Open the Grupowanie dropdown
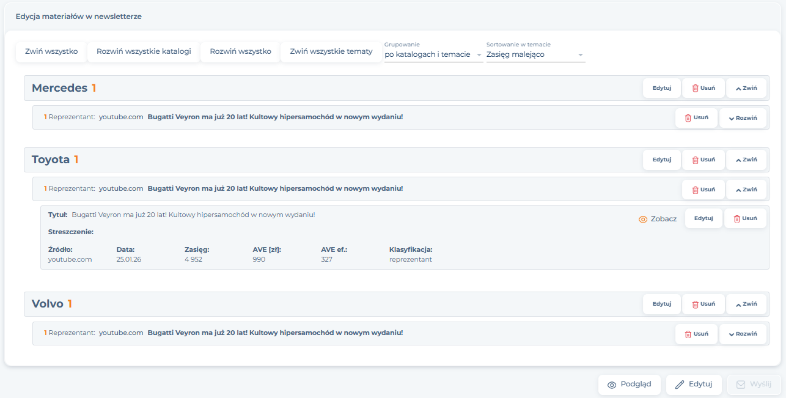Screen dimensions: 786x398 [x=433, y=54]
